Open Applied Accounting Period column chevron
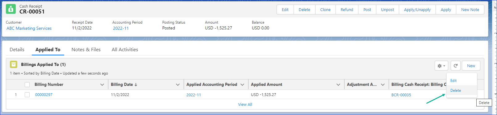 [242, 85]
